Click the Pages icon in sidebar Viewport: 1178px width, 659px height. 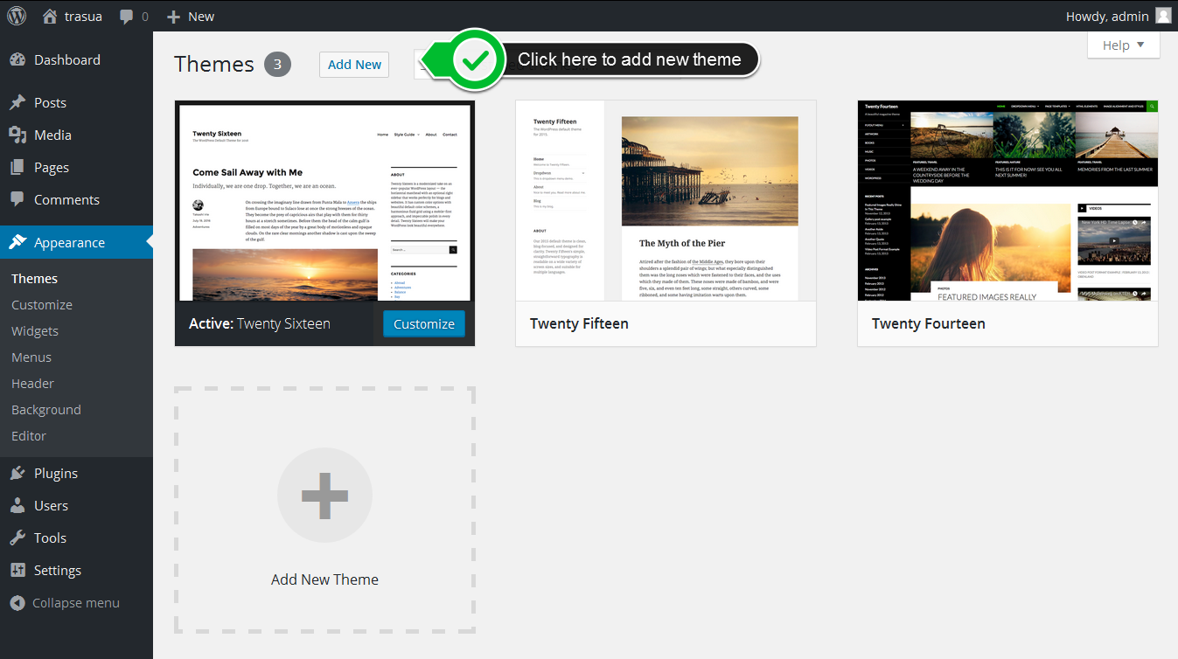(x=17, y=167)
